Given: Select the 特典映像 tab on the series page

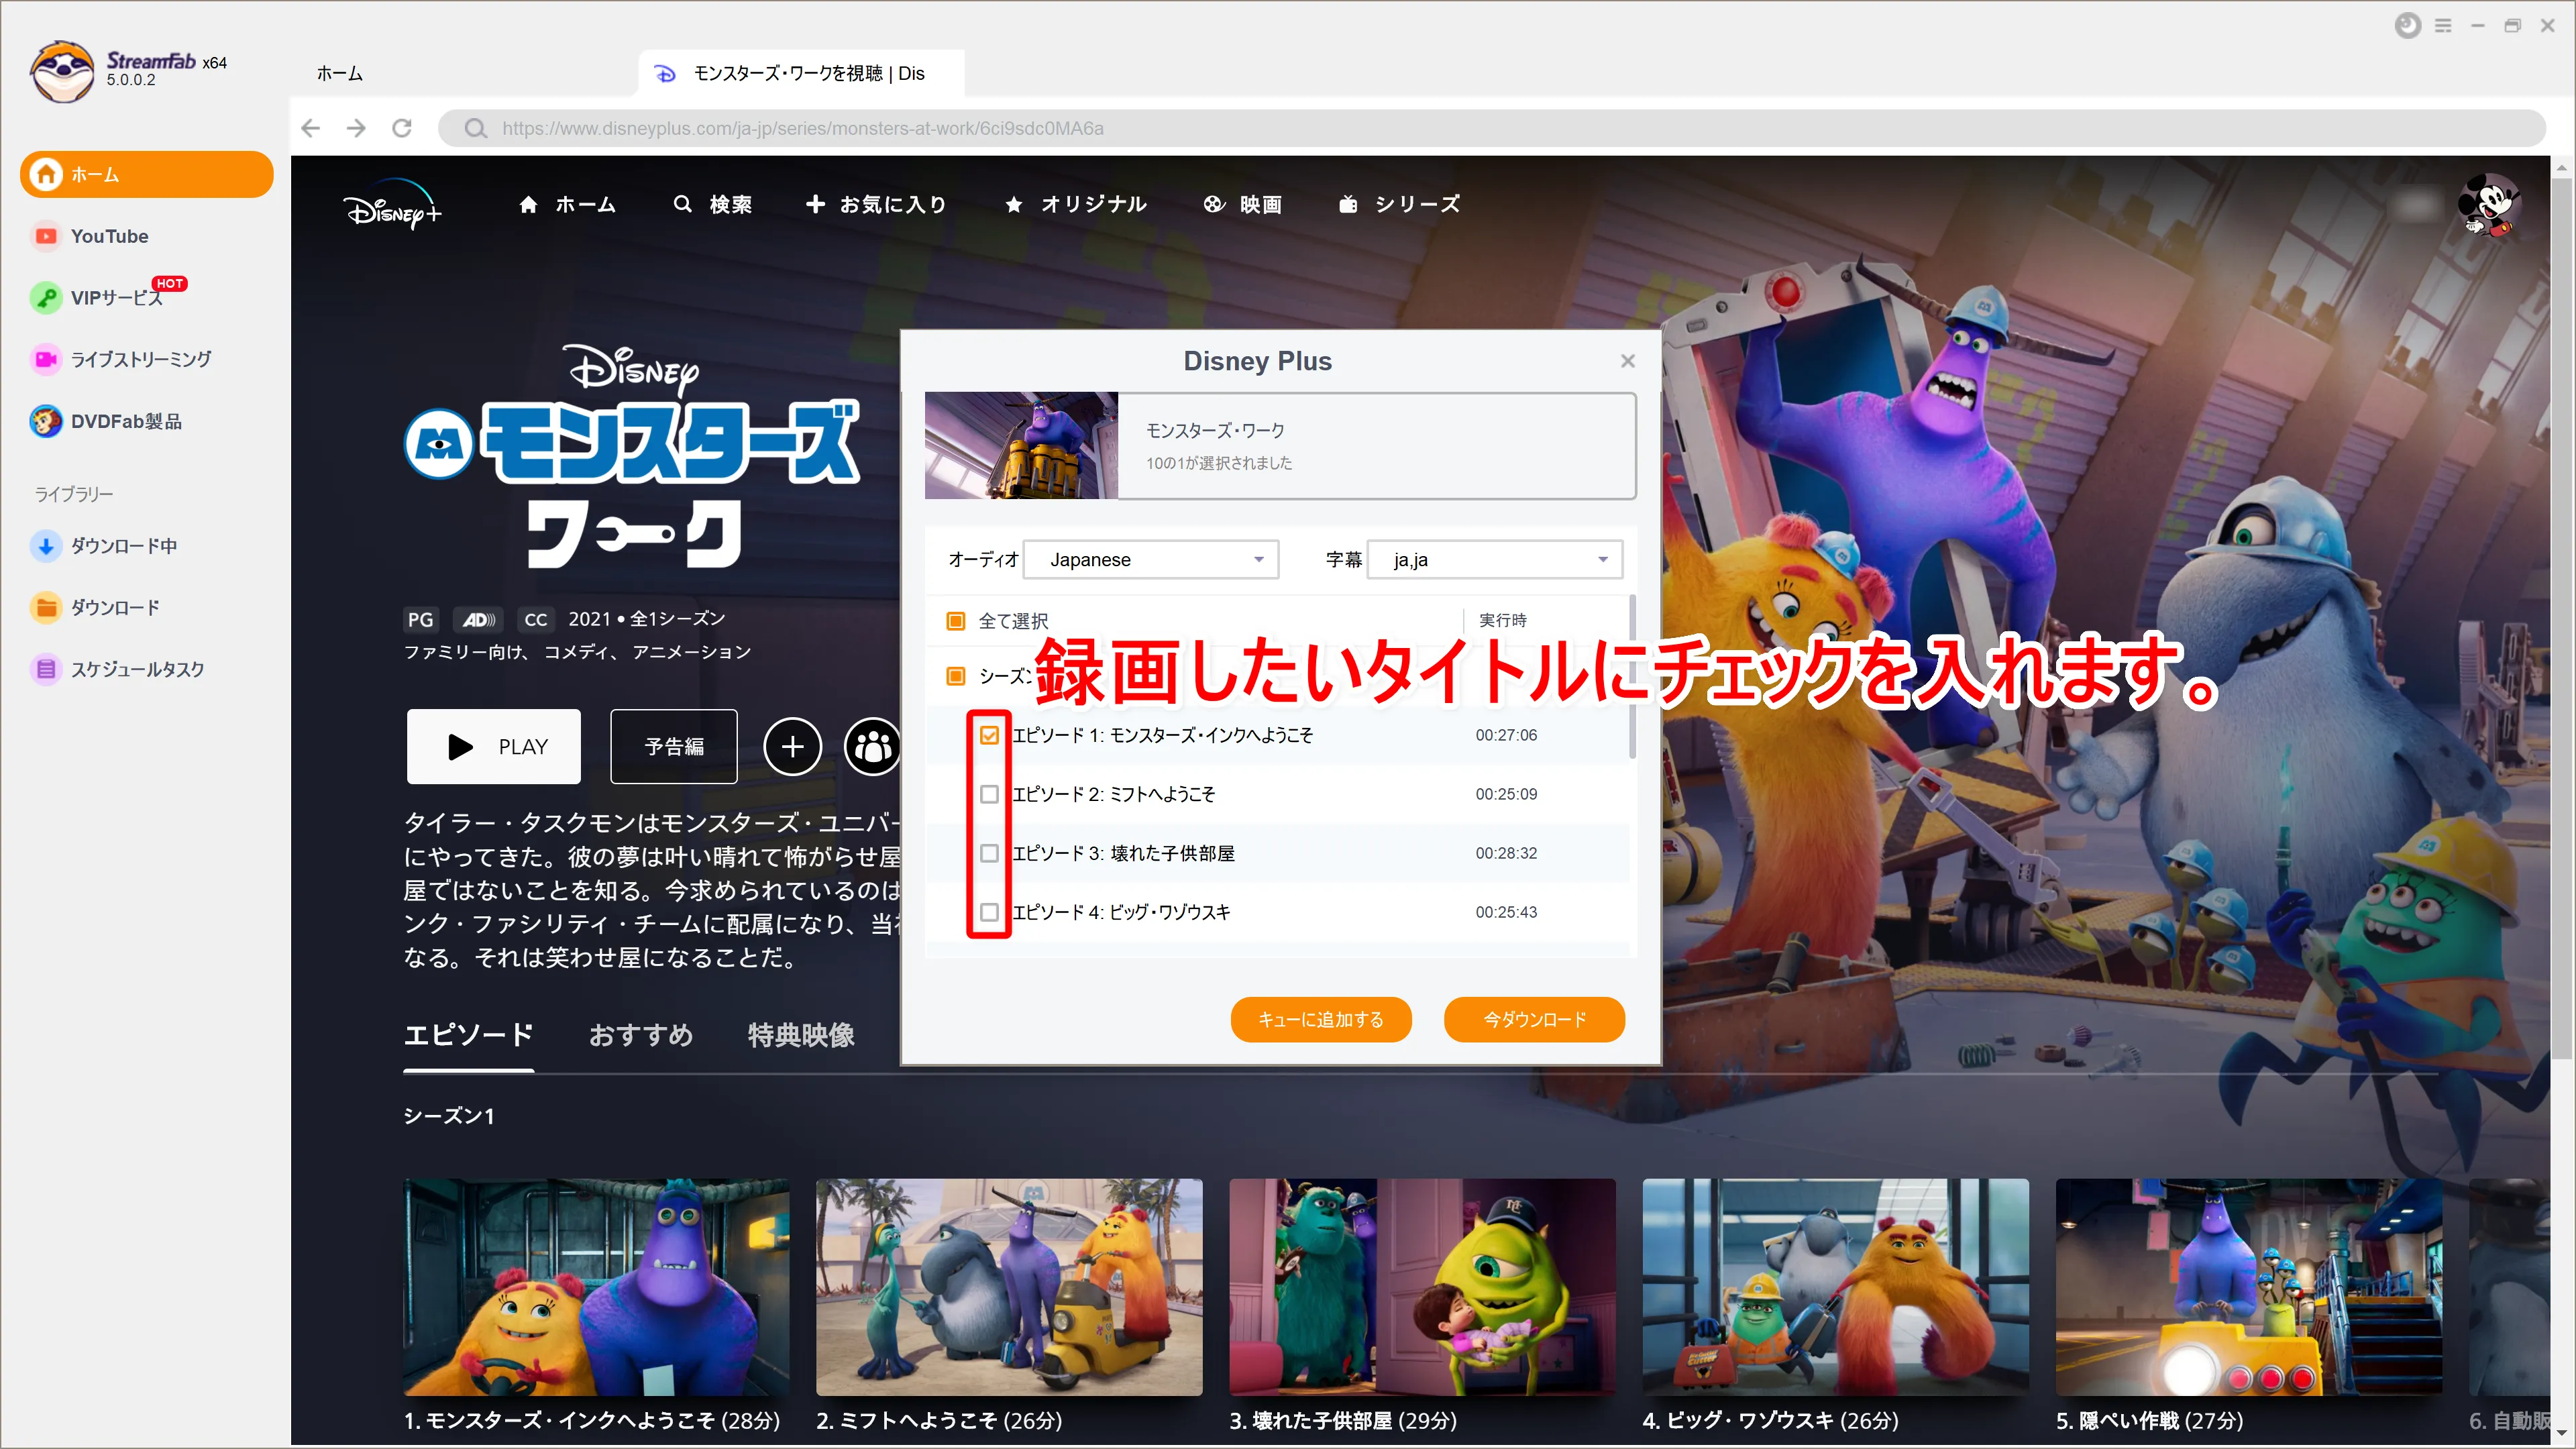Looking at the screenshot, I should point(801,1035).
